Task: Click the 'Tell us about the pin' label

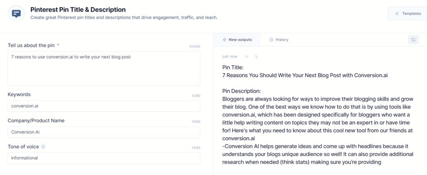Action: point(31,45)
